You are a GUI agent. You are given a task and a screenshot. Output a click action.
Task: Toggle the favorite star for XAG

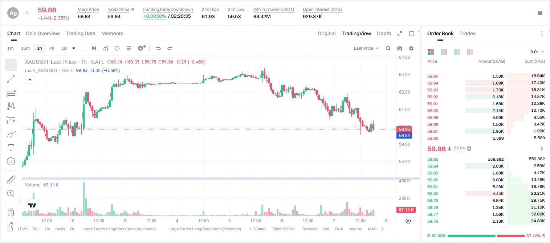click(27, 13)
